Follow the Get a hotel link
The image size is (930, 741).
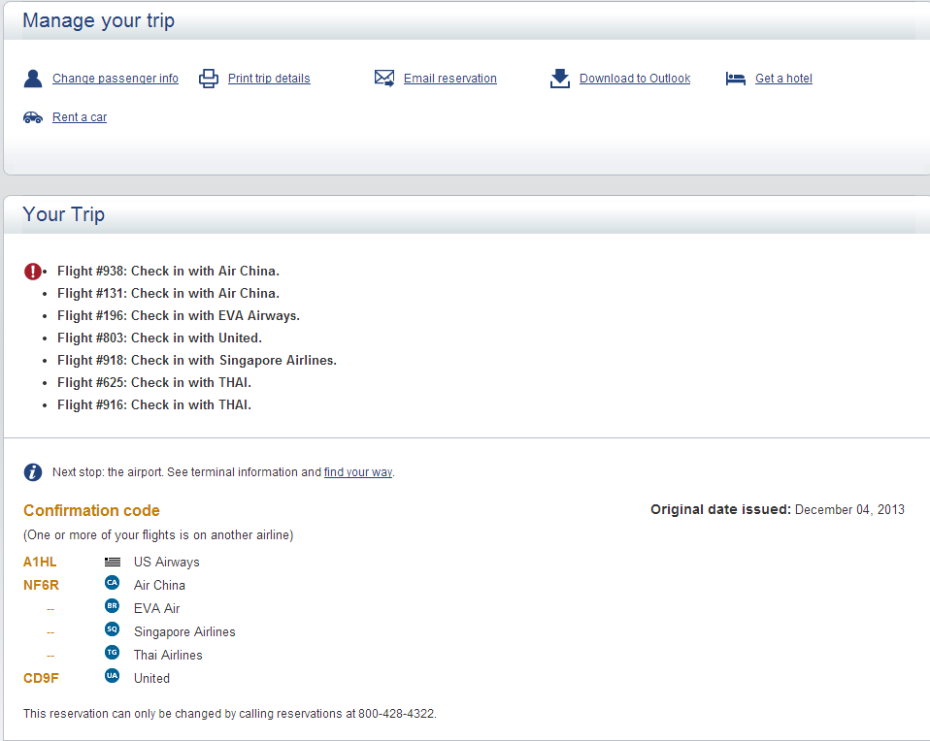783,79
